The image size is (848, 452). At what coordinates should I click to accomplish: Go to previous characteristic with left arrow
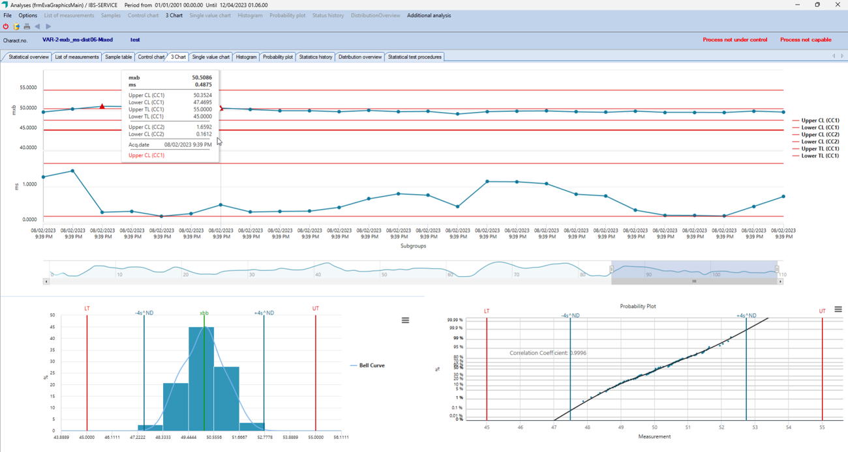(37, 27)
